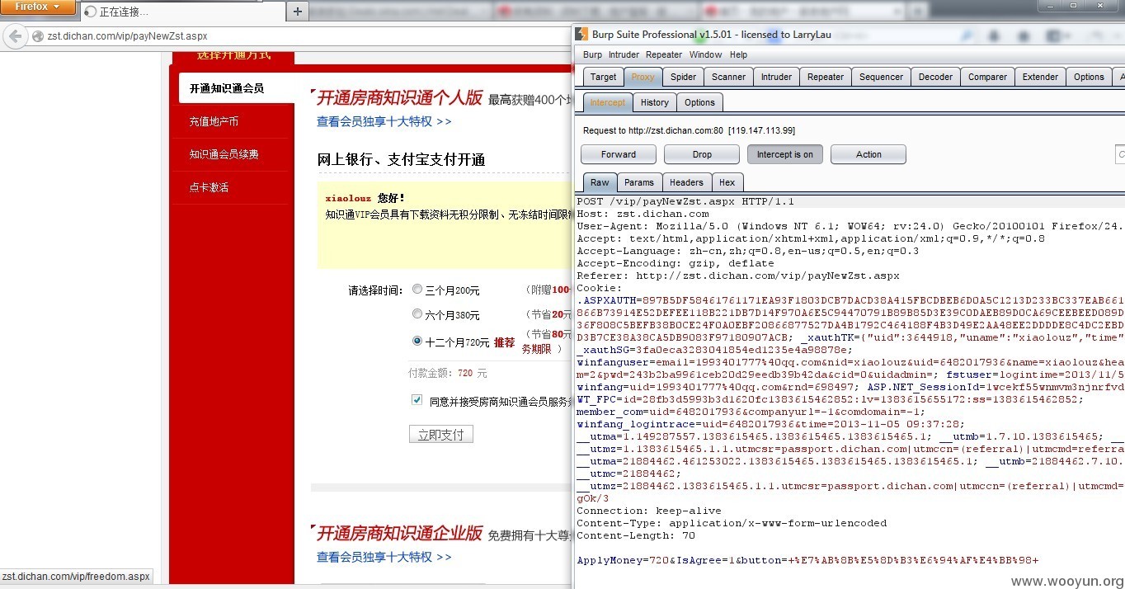The width and height of the screenshot is (1125, 589).
Task: Switch to the Raw view tab
Action: pyautogui.click(x=600, y=182)
